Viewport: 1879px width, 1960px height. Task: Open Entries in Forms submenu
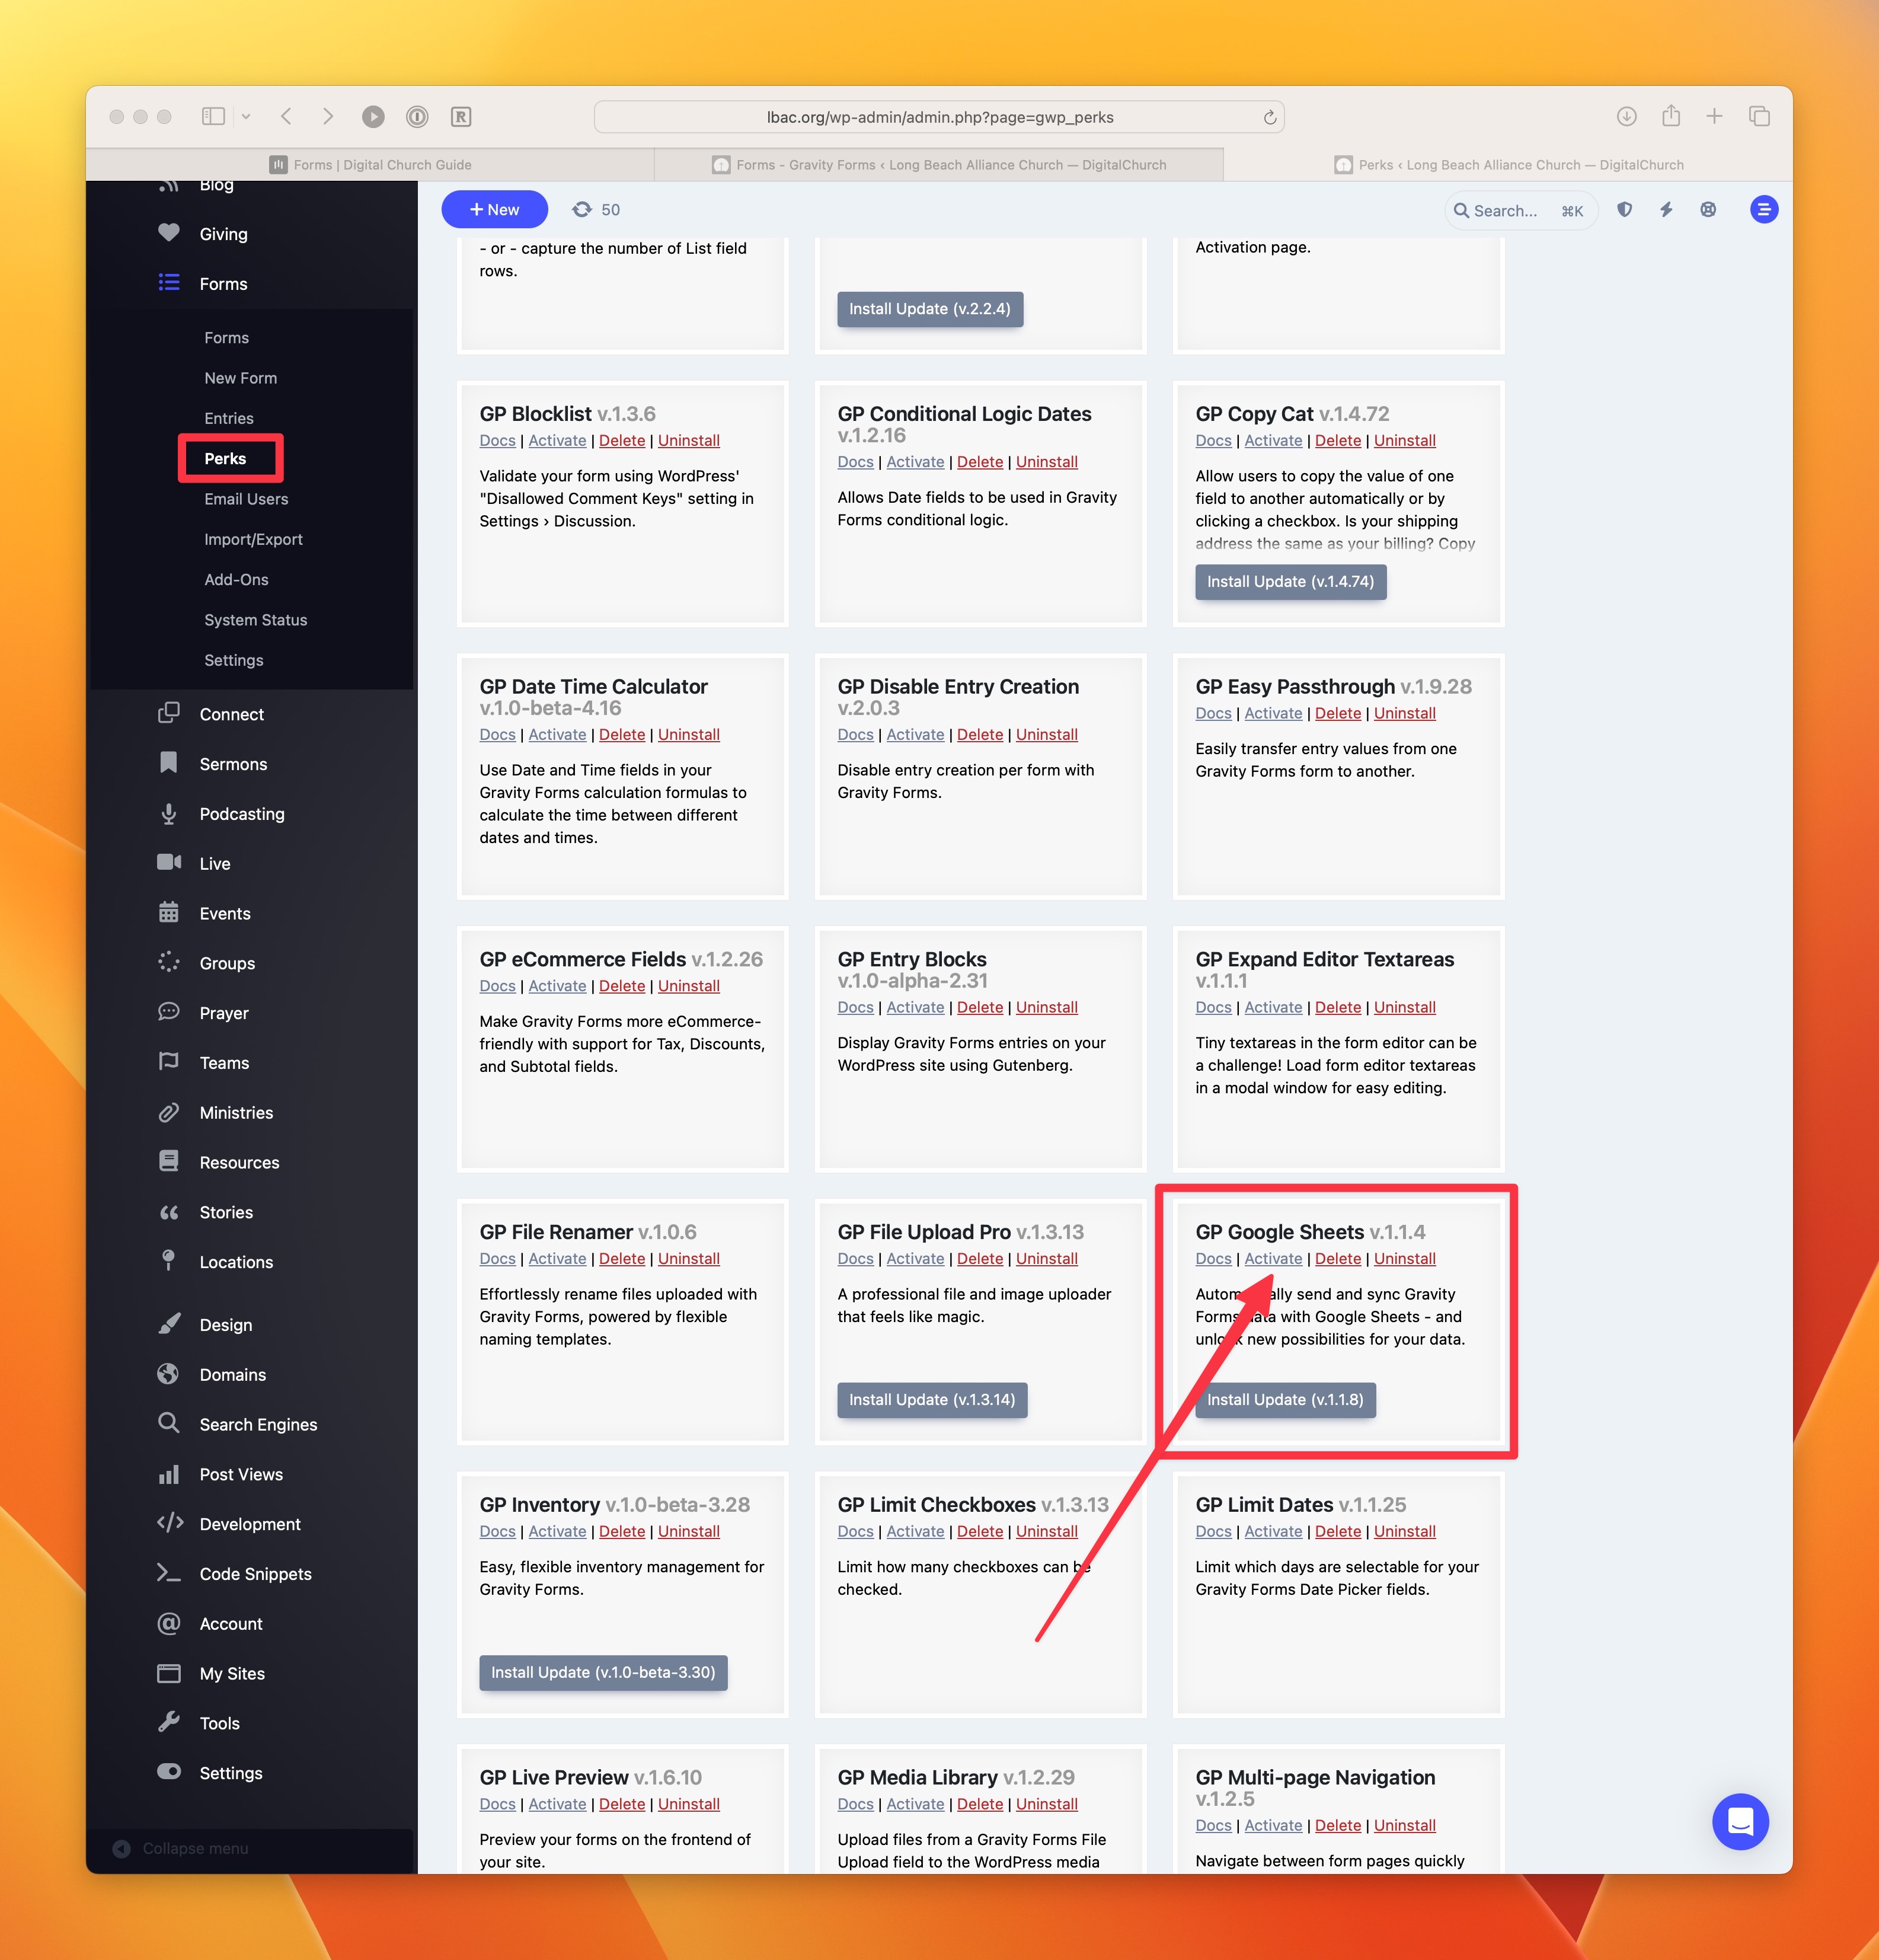click(x=229, y=418)
